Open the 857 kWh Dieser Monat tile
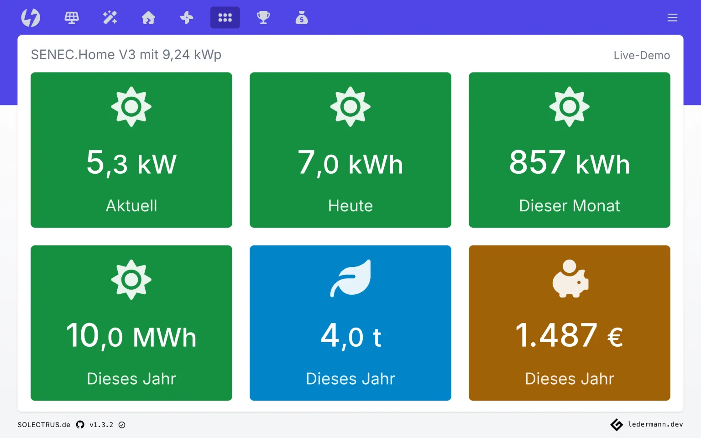 (570, 150)
